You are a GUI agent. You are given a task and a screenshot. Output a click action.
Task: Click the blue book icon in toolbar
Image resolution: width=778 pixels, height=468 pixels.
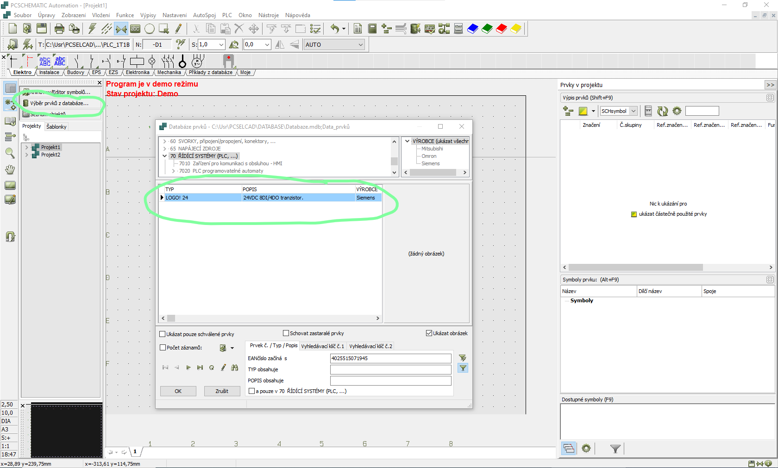[472, 29]
